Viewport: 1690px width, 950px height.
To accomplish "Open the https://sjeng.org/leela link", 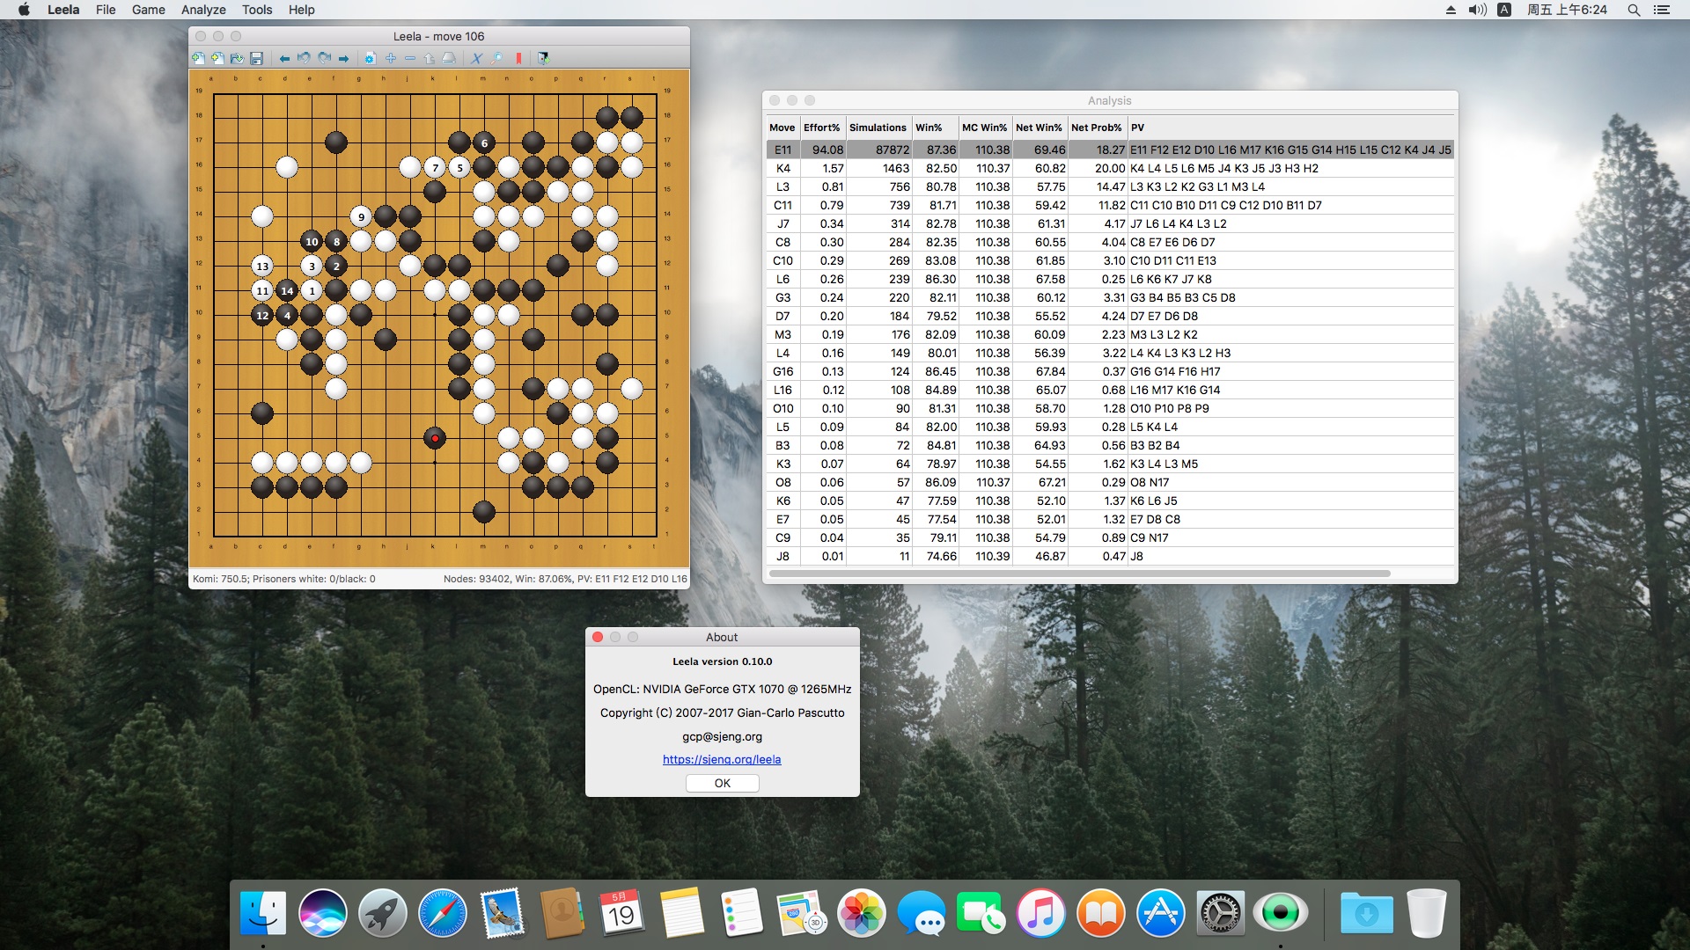I will pyautogui.click(x=722, y=759).
